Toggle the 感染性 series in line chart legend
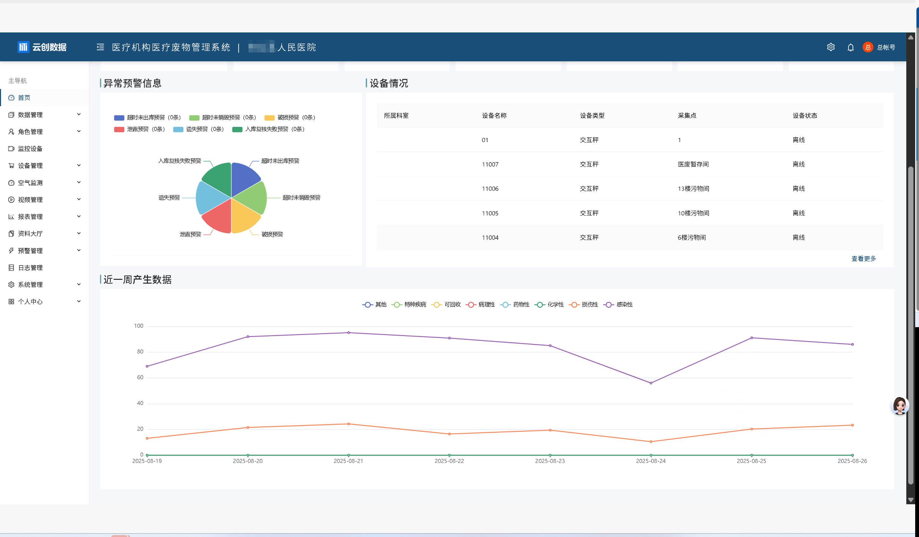The height and width of the screenshot is (537, 919). 618,304
